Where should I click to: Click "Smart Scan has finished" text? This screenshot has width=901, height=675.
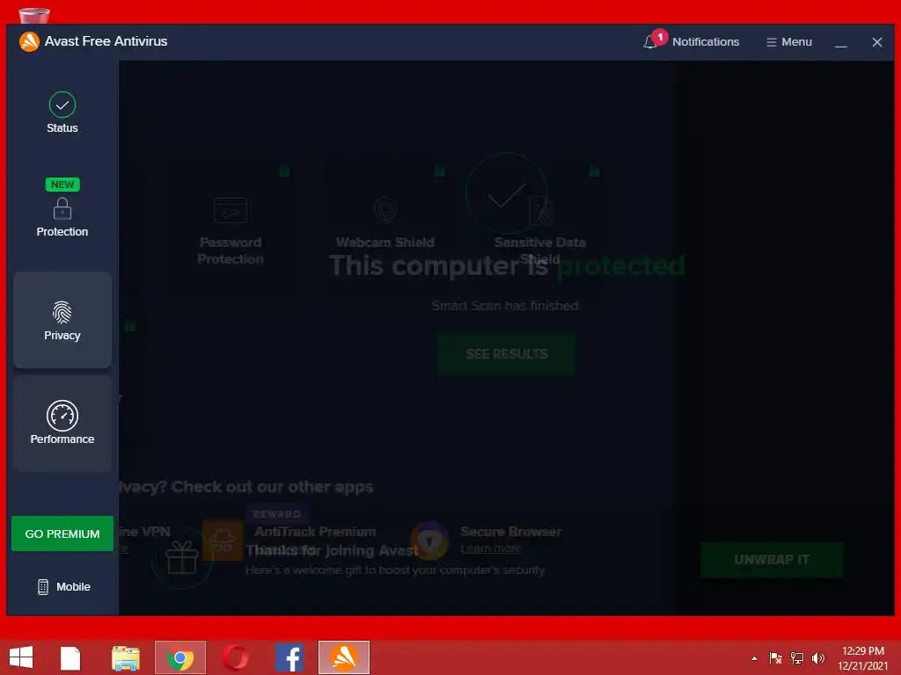(506, 305)
